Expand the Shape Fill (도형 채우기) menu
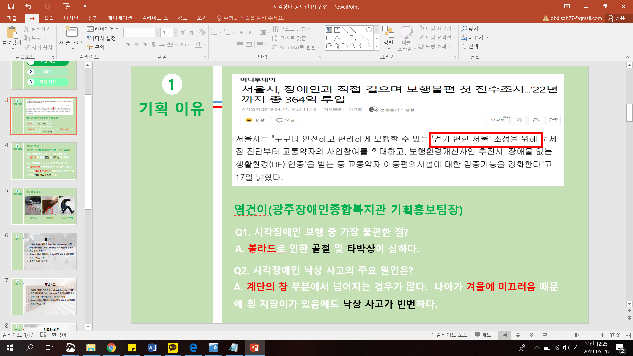 pyautogui.click(x=454, y=29)
